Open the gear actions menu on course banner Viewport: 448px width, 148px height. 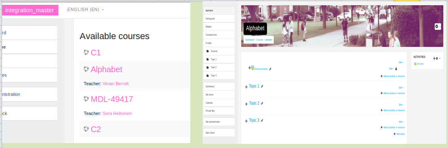[437, 26]
